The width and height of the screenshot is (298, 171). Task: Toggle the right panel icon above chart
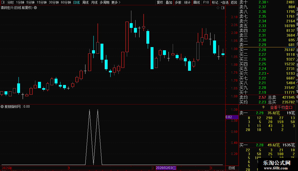(223, 8)
